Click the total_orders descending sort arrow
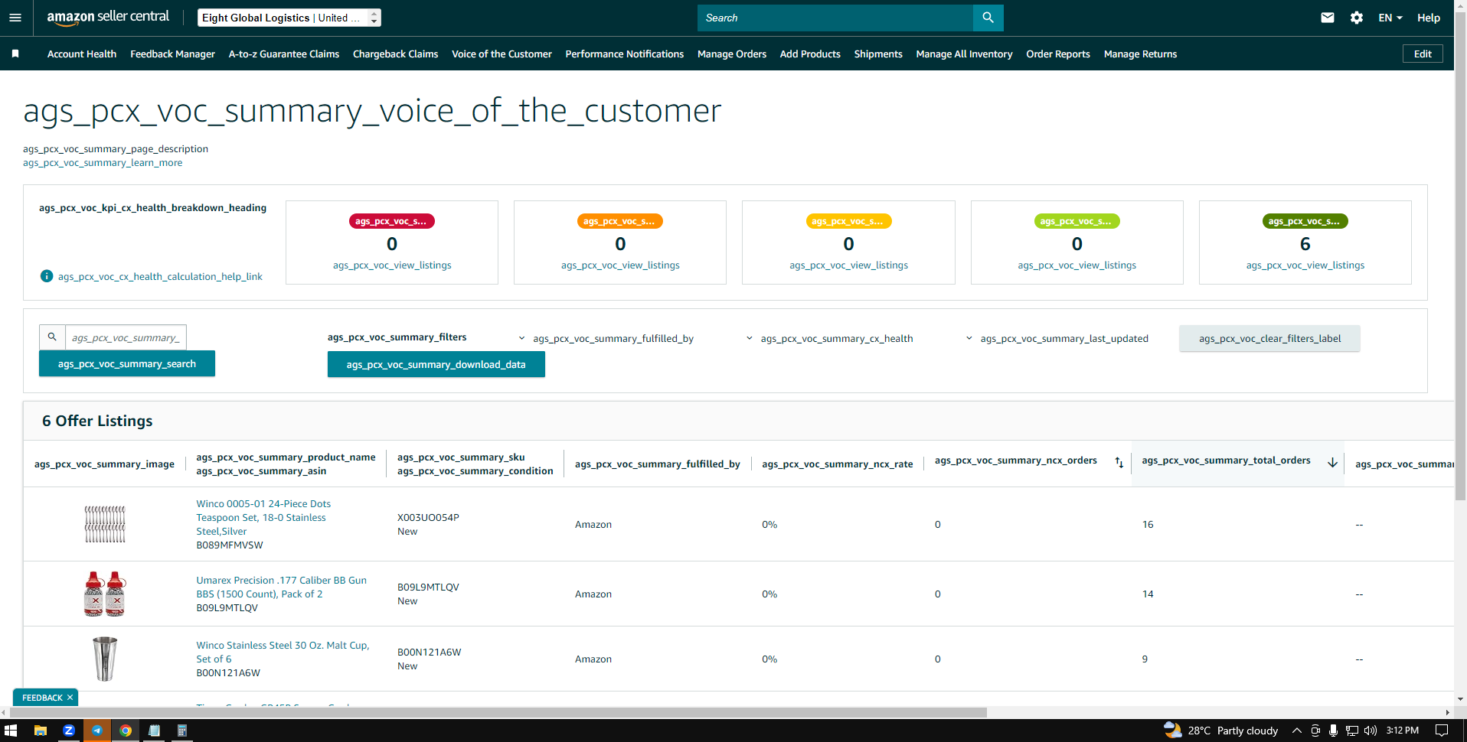The image size is (1467, 742). click(x=1332, y=462)
